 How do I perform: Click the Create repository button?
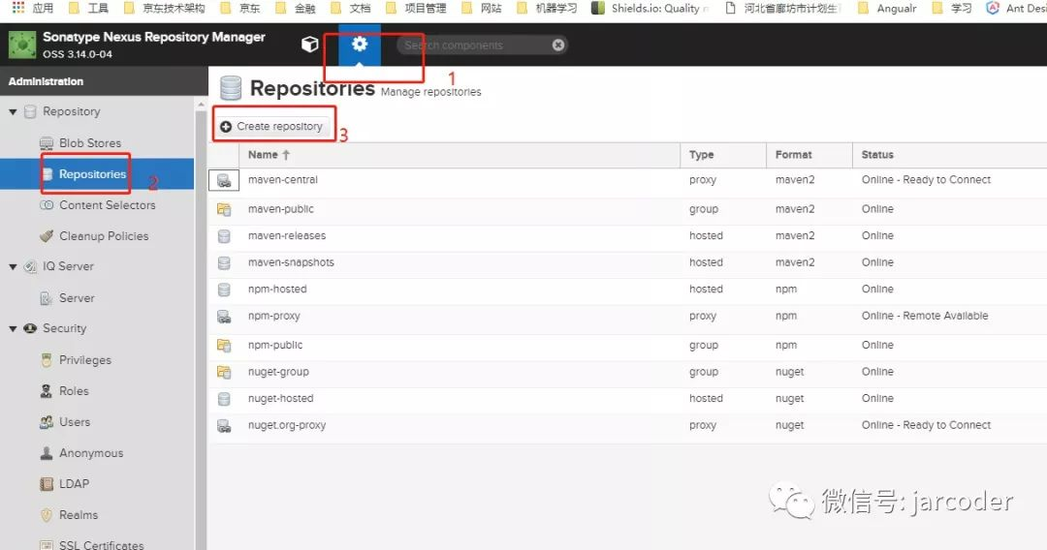[x=271, y=126]
